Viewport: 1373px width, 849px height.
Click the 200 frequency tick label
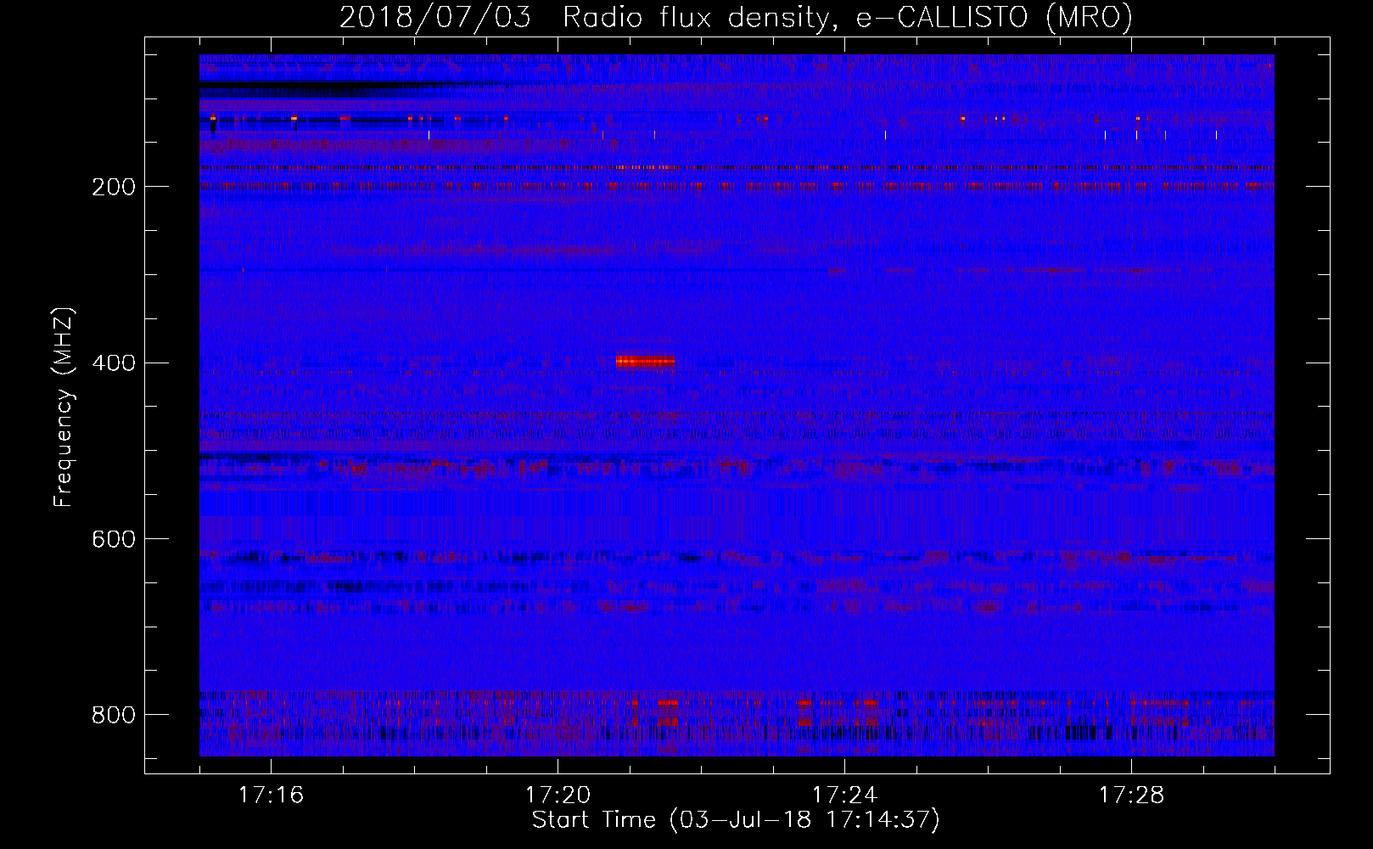click(113, 187)
